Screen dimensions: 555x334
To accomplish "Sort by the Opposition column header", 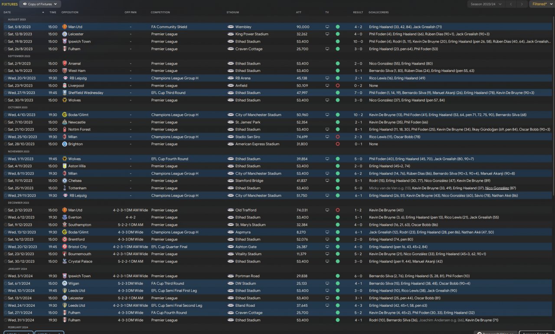I will point(69,12).
